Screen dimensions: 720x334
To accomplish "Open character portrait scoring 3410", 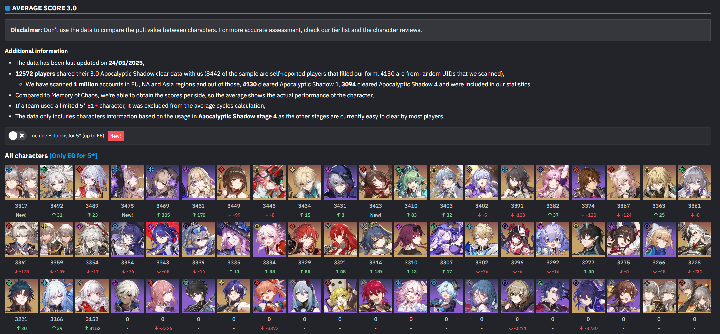I will click(x=411, y=183).
